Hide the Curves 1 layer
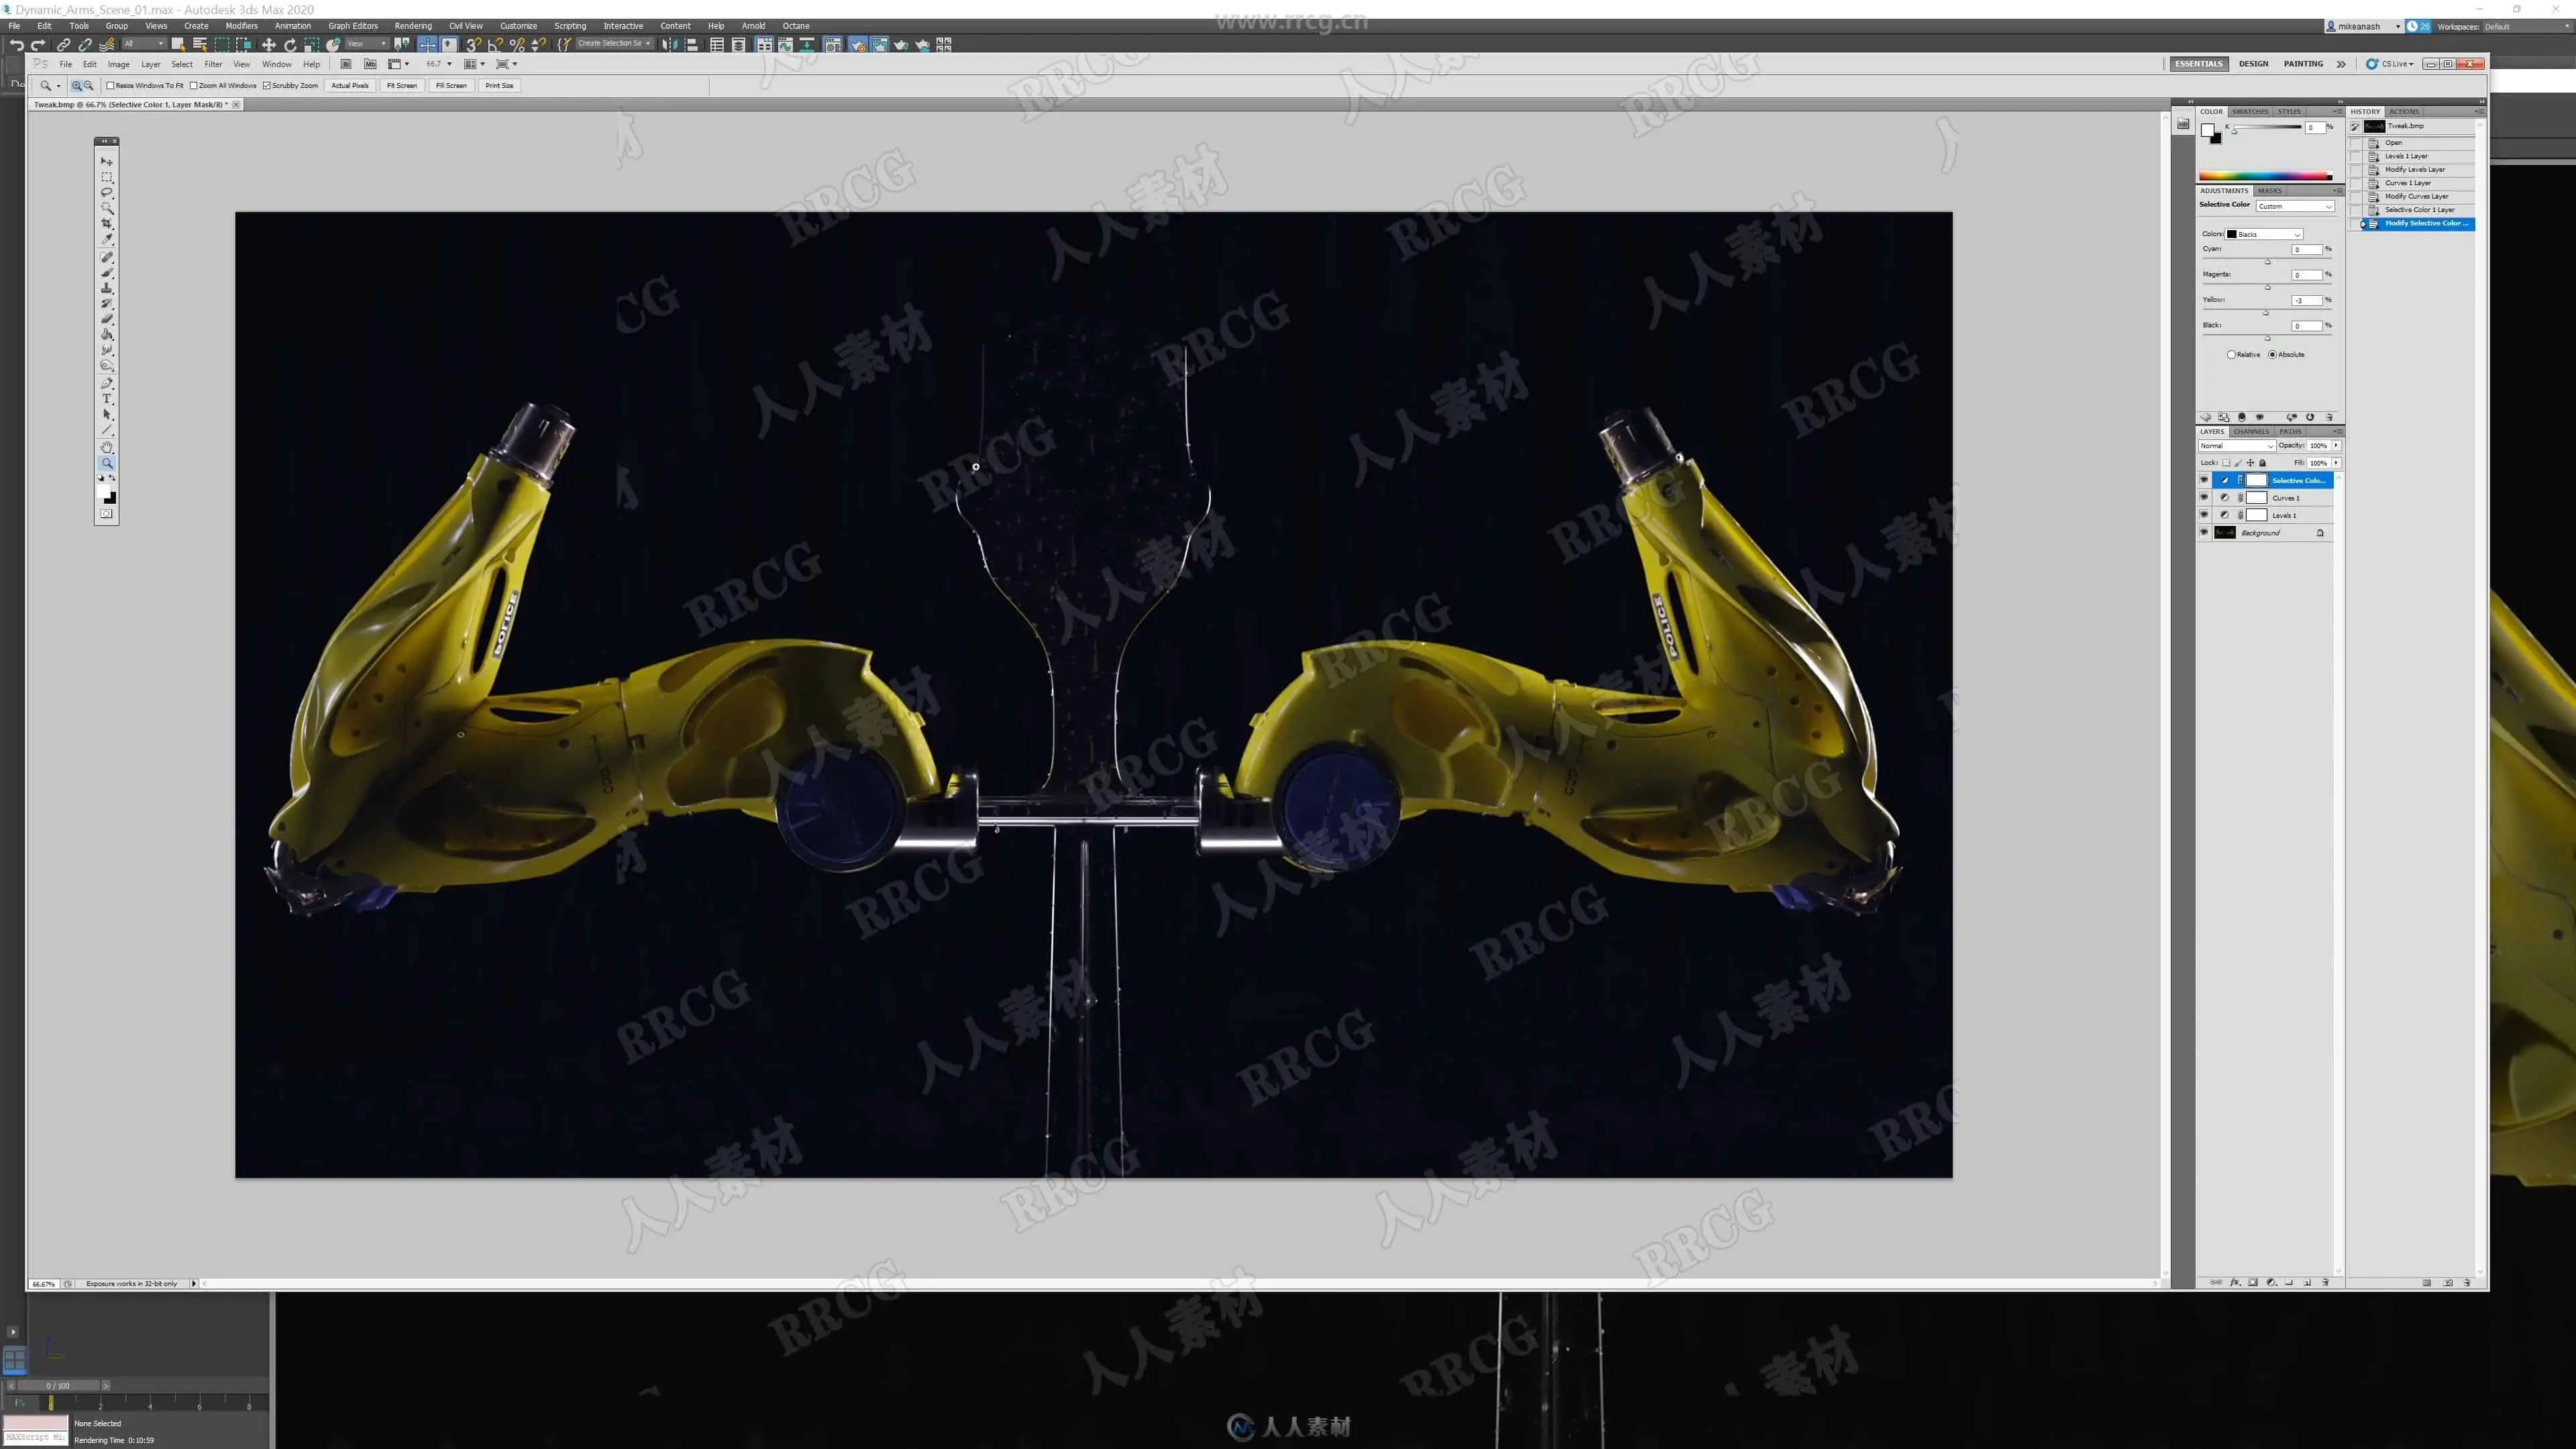Screen dimensions: 2576x1449 pyautogui.click(x=2204, y=497)
